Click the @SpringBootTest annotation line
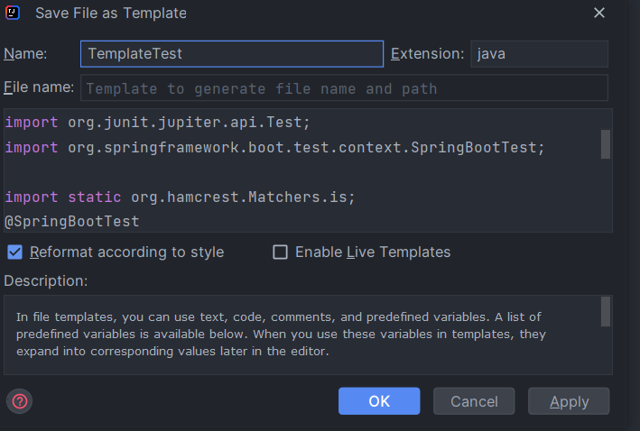 pos(72,221)
